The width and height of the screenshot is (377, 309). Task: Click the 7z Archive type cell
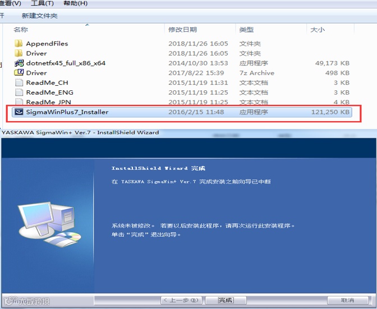257,73
